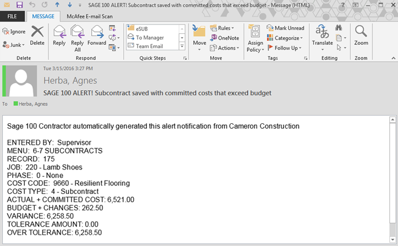Send message to OneNote
The image size is (398, 246).
(x=225, y=38)
